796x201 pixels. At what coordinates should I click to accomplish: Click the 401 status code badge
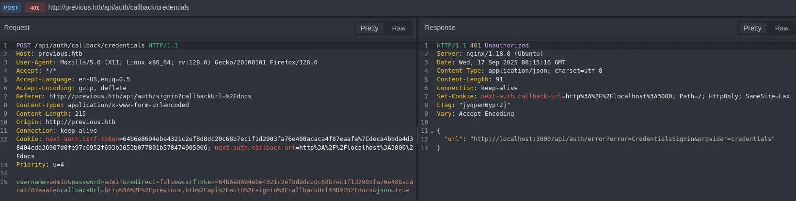tap(34, 8)
